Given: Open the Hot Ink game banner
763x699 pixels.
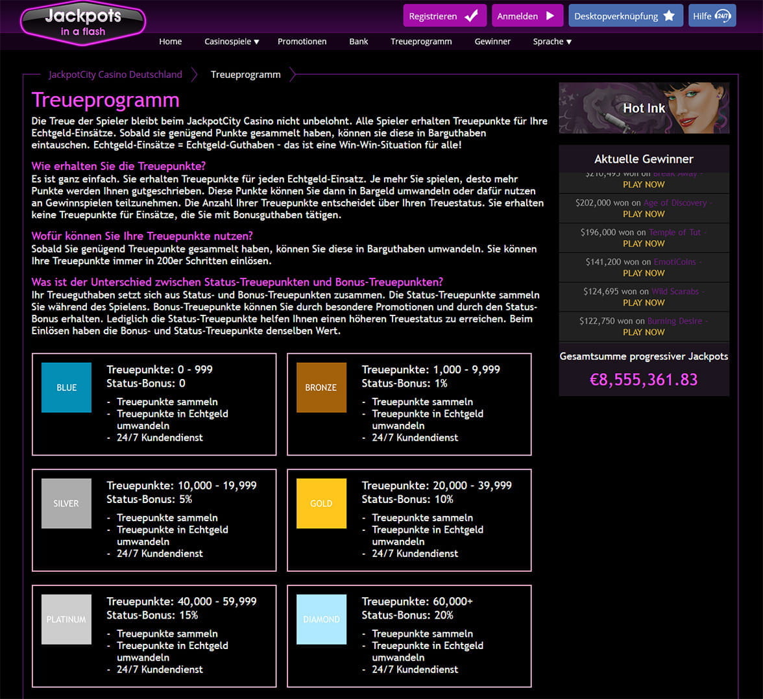Looking at the screenshot, I should point(644,108).
